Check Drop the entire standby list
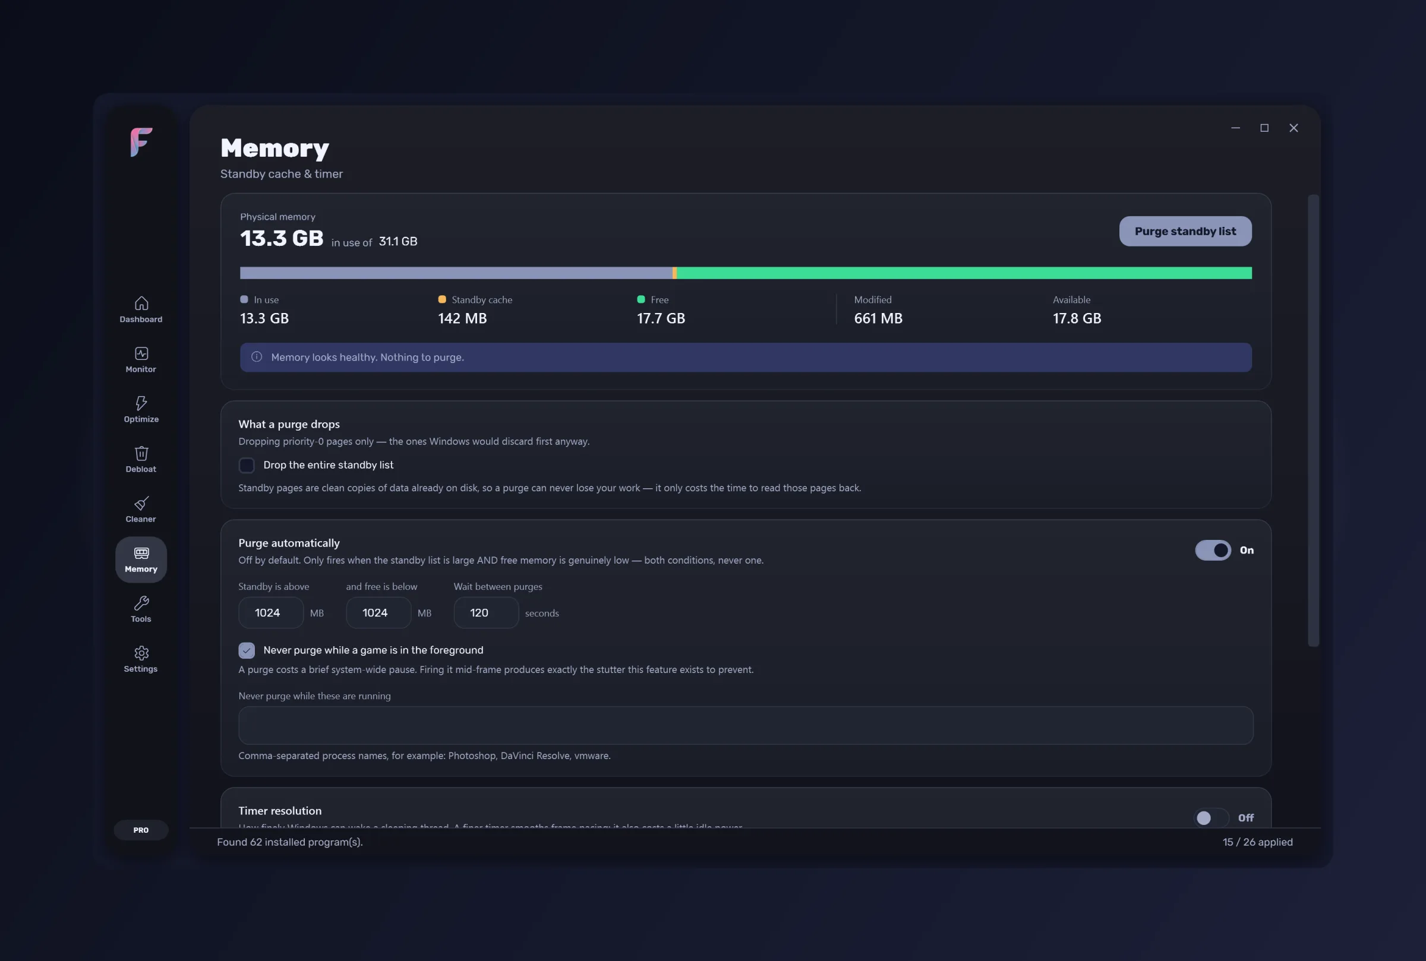 [x=247, y=465]
